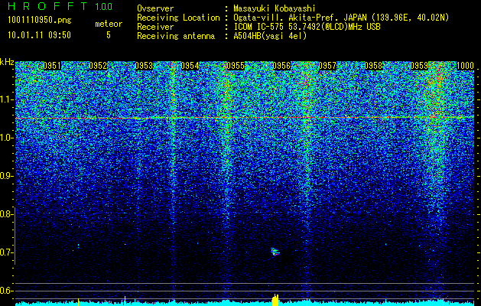Click the 0958 time marker
Screen dimensions: 481x306
point(373,66)
